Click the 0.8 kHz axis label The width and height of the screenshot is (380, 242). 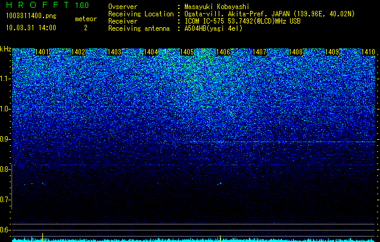click(x=5, y=169)
